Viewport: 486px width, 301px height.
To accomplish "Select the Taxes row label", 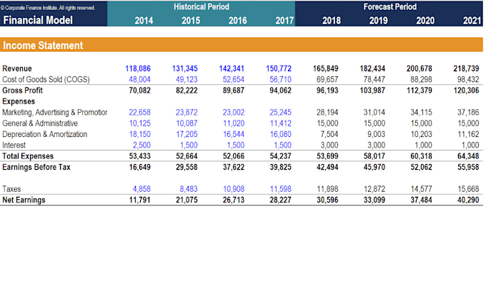I will tap(11, 189).
